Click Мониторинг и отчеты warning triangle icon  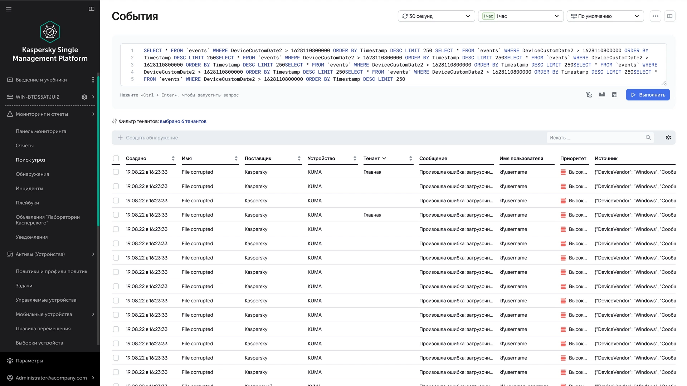point(10,114)
